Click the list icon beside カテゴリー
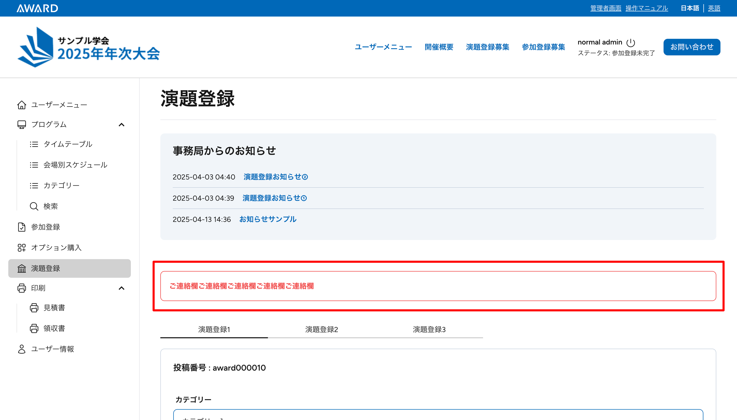This screenshot has width=737, height=420. coord(34,185)
